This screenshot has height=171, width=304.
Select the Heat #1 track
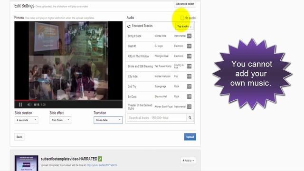click(x=160, y=46)
